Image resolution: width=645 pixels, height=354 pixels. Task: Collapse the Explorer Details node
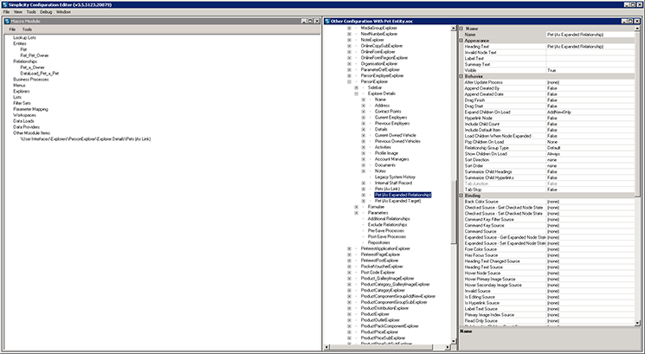[356, 93]
